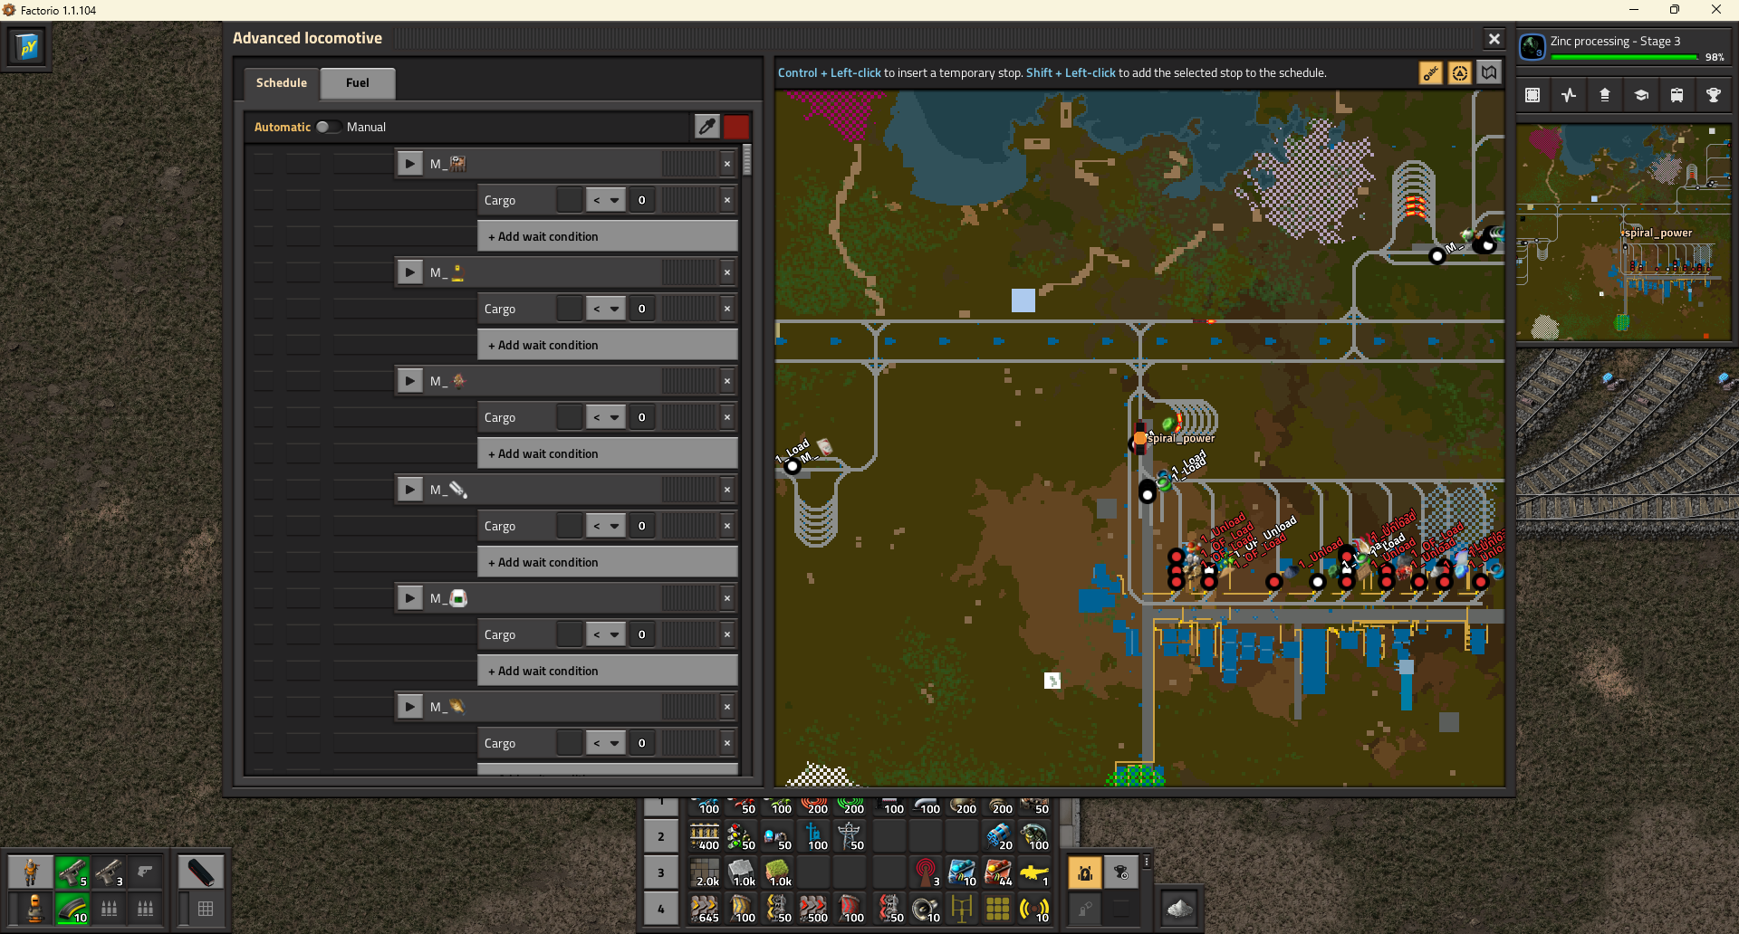
Task: Pick landfill grass item with 1.0k
Action: tap(777, 872)
